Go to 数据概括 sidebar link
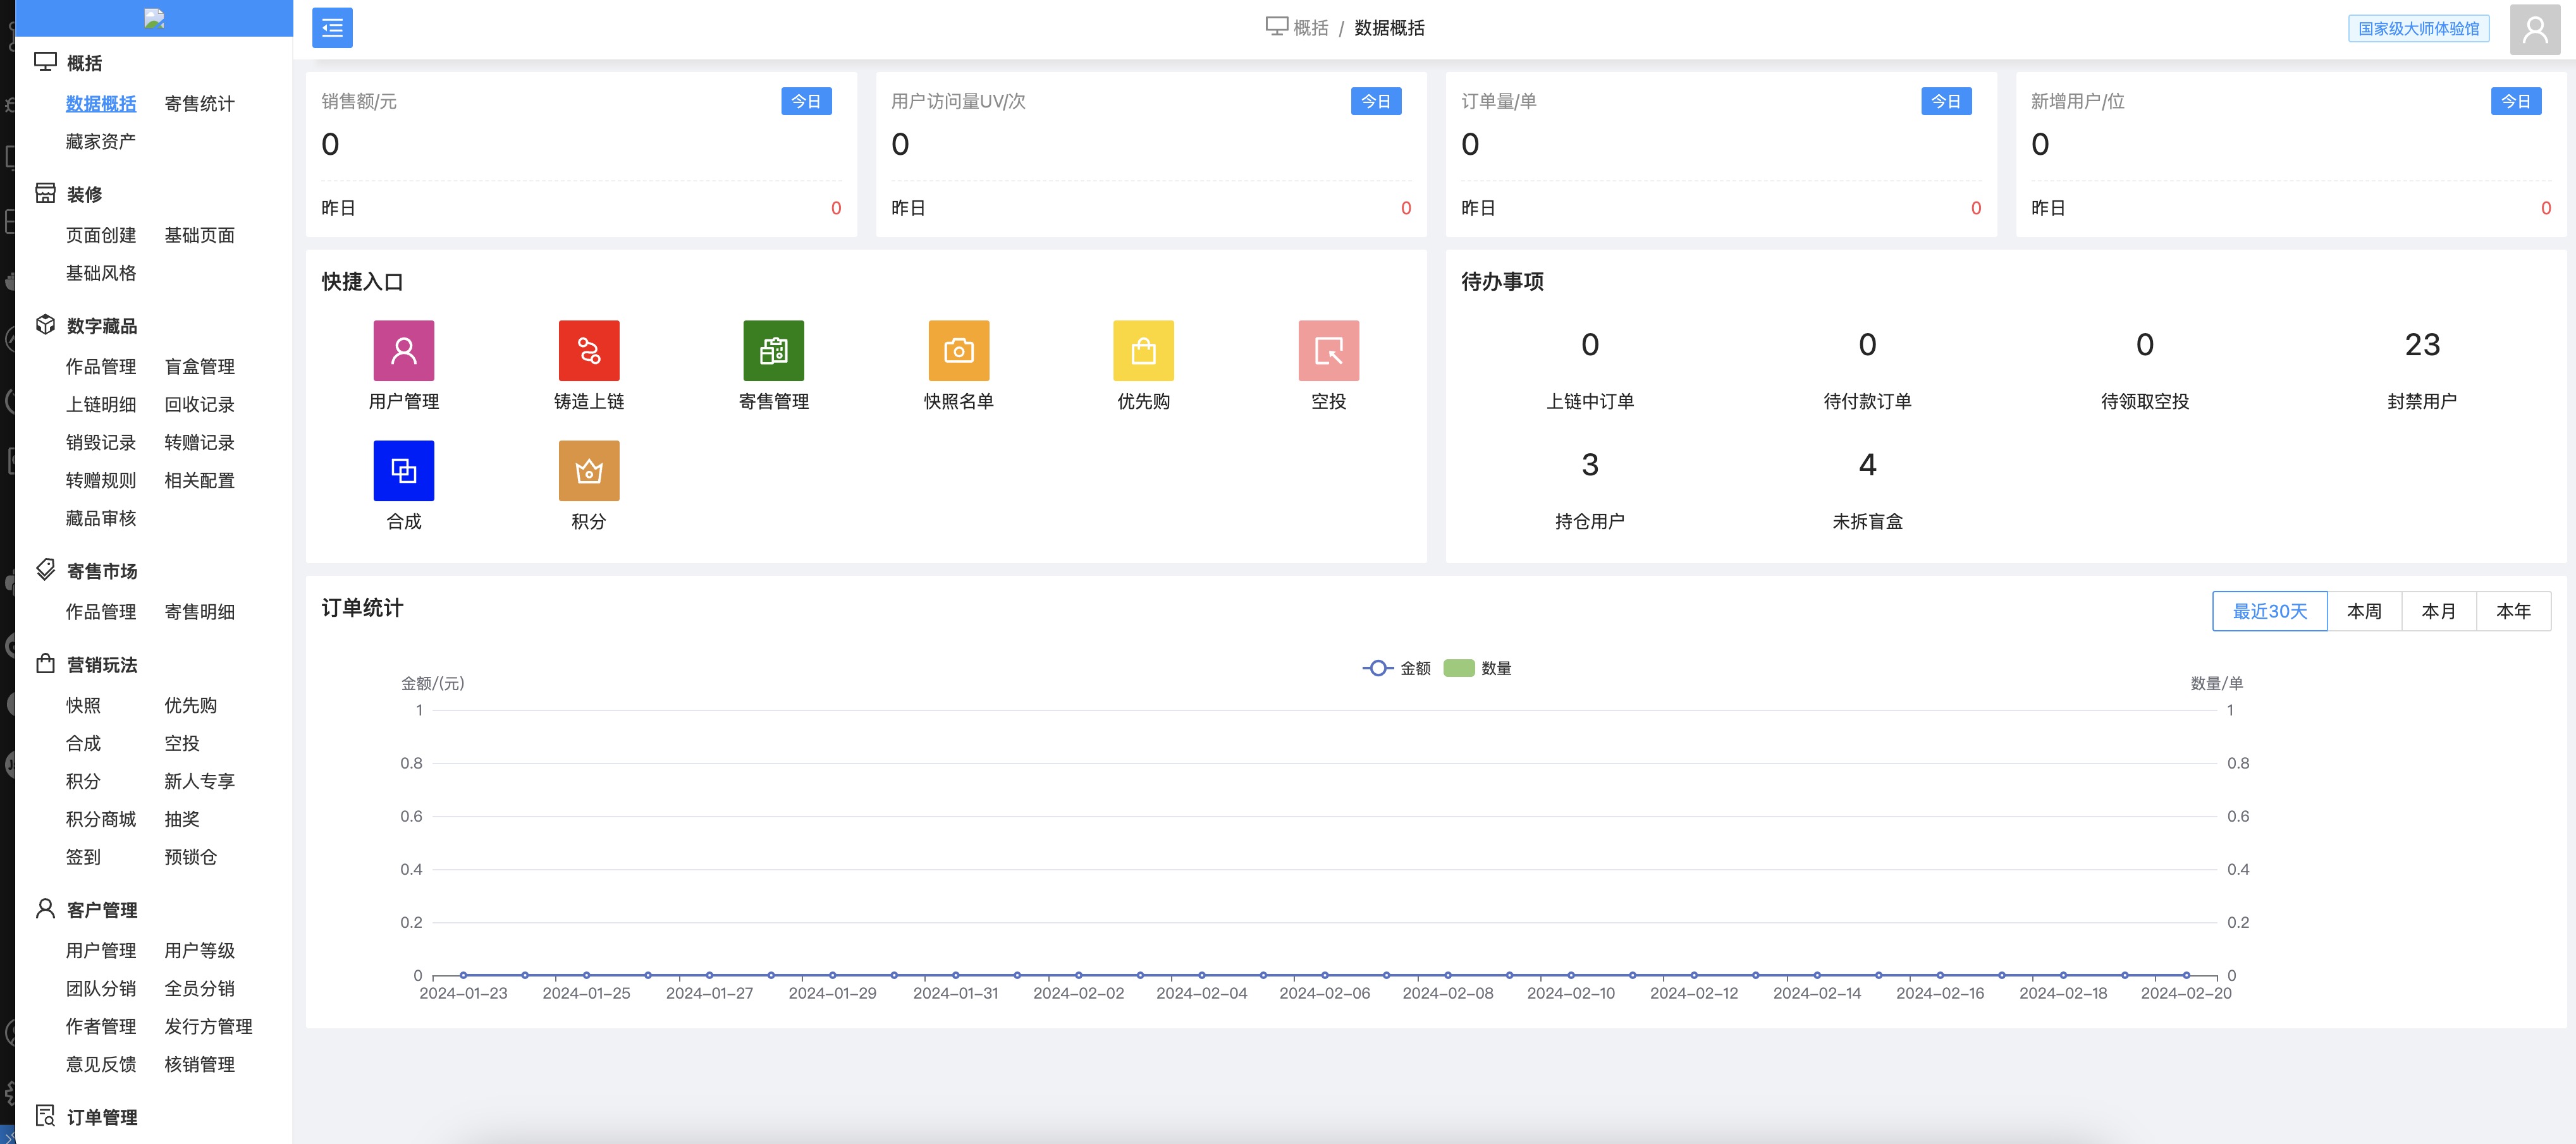Screen dimensions: 2576x1144 [101, 104]
